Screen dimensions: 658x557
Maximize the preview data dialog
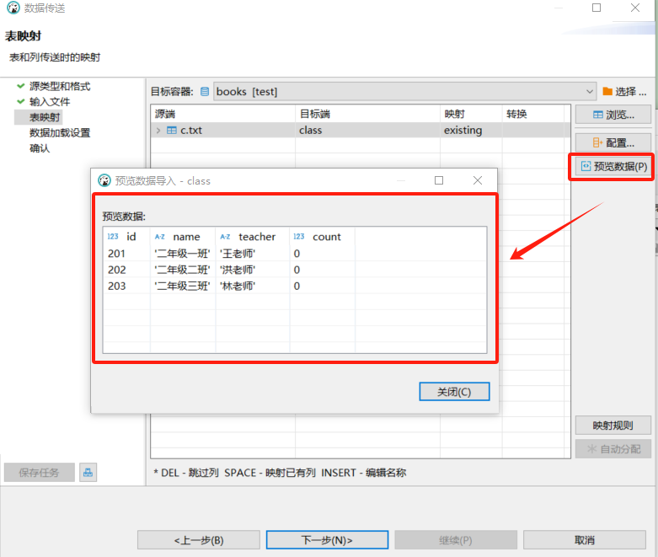[x=439, y=180]
